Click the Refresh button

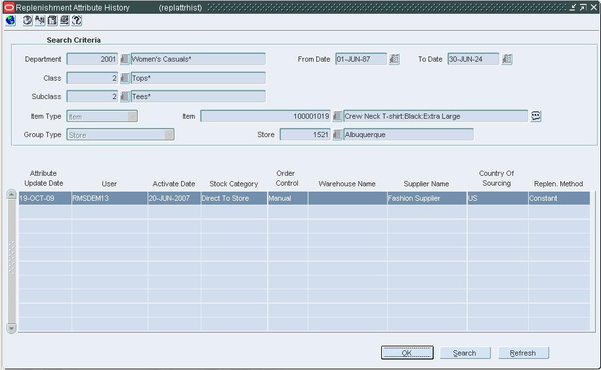click(x=523, y=353)
